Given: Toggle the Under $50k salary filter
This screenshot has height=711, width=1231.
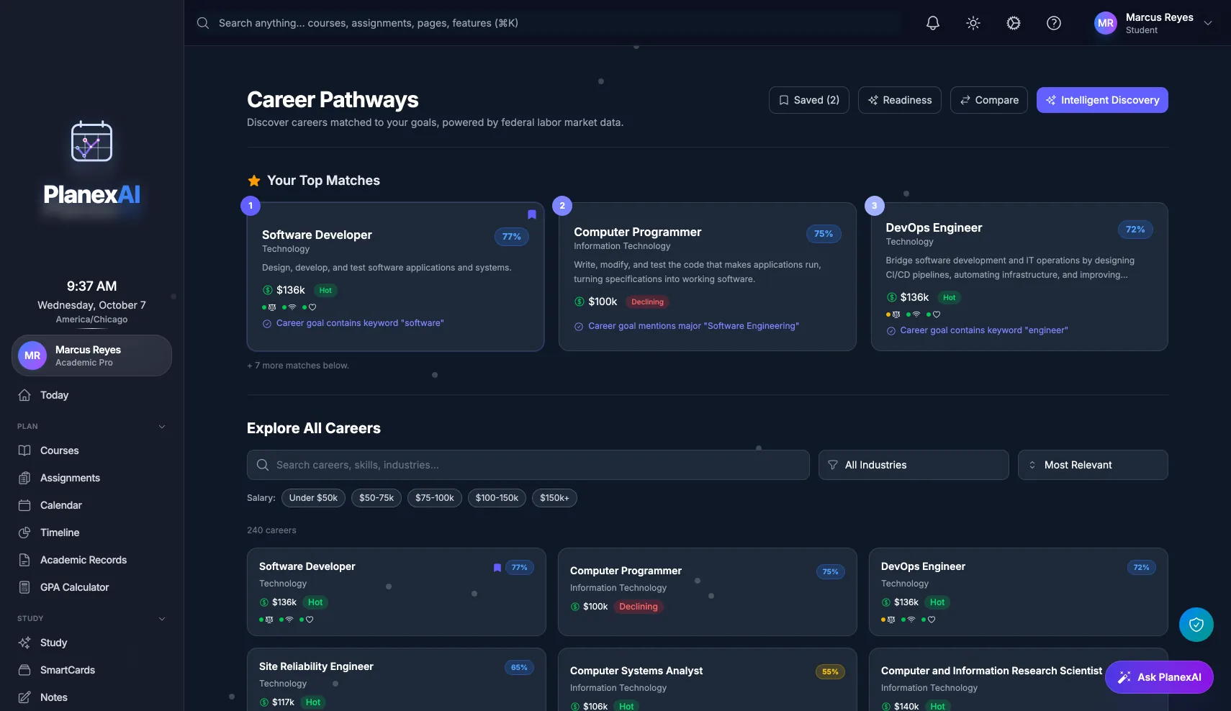Looking at the screenshot, I should click(x=313, y=498).
